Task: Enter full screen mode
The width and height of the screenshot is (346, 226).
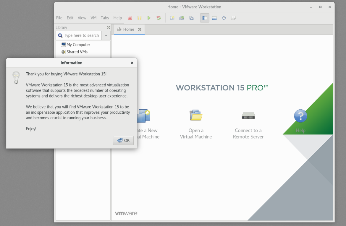Action: point(224,18)
